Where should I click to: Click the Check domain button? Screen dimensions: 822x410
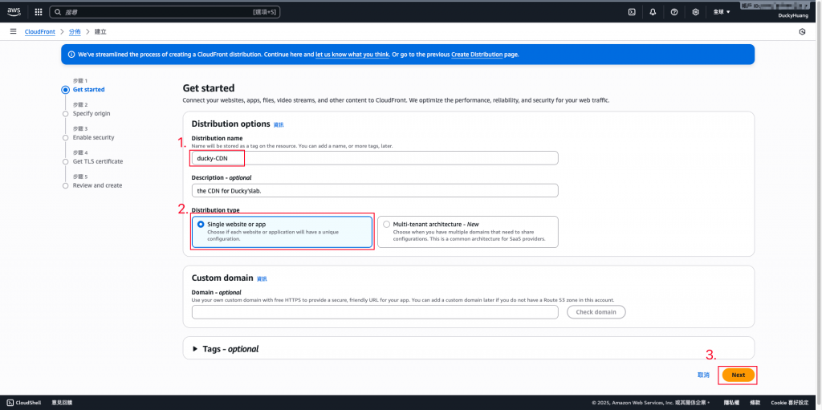point(596,312)
